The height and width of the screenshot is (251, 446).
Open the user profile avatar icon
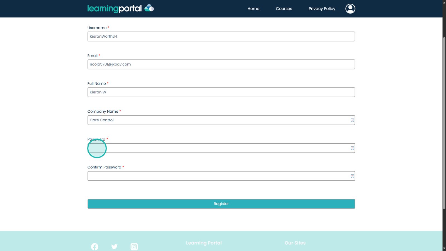[350, 9]
